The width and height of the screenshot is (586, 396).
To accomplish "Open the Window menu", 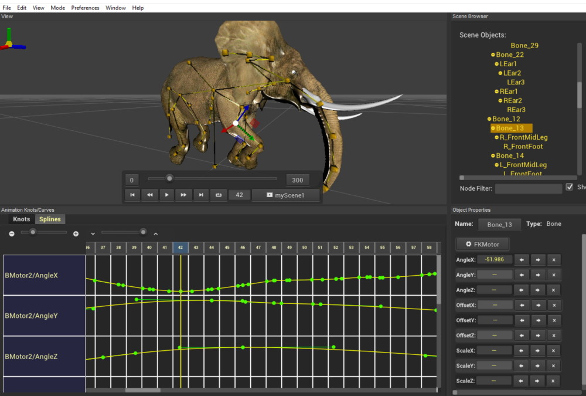I will pyautogui.click(x=115, y=8).
